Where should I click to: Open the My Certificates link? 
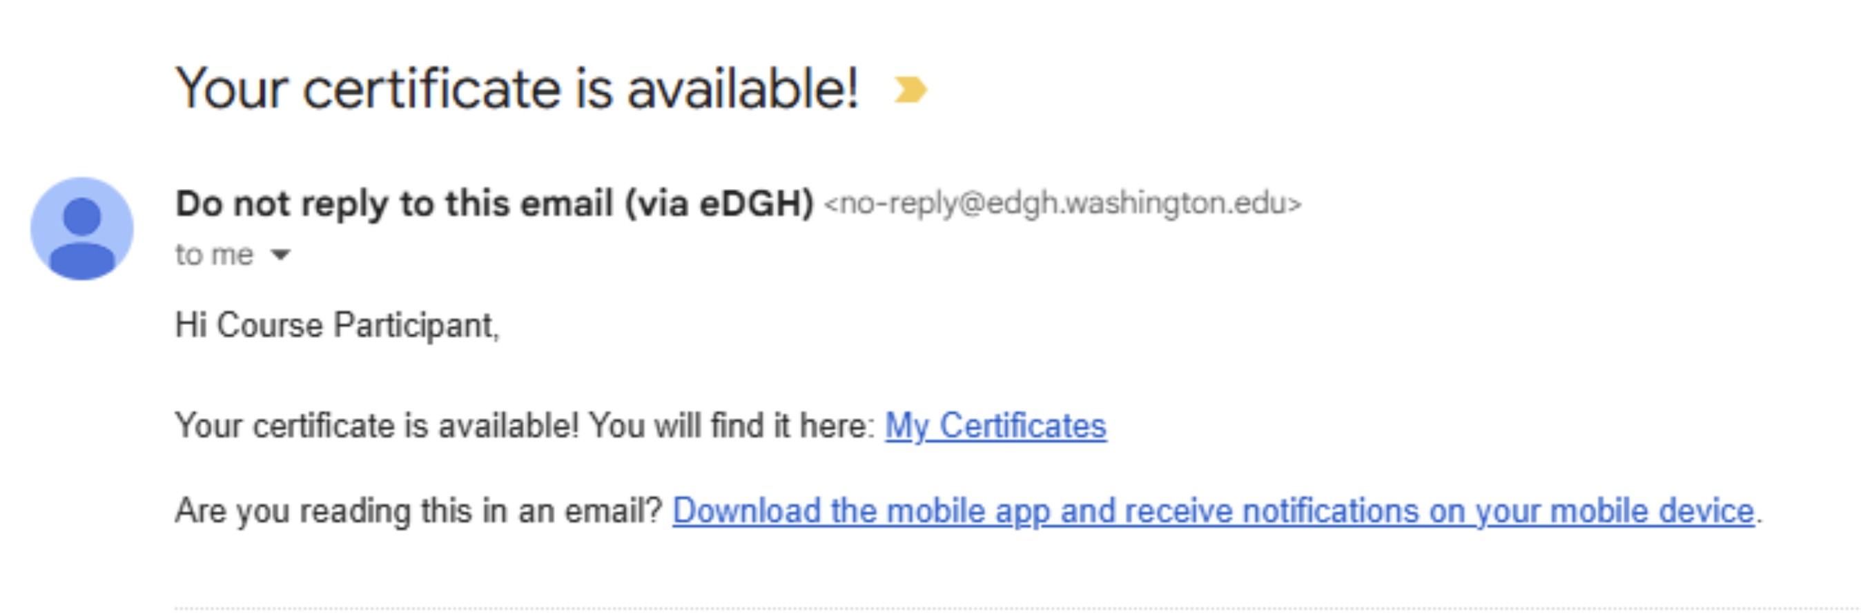(995, 426)
